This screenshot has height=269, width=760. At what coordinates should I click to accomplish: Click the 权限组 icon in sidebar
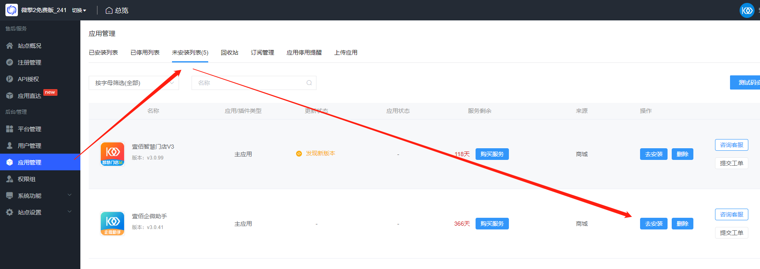pos(10,179)
